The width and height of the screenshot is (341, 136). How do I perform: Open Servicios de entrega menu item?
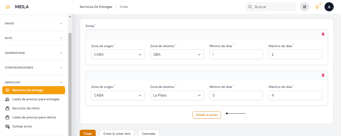tap(34, 90)
